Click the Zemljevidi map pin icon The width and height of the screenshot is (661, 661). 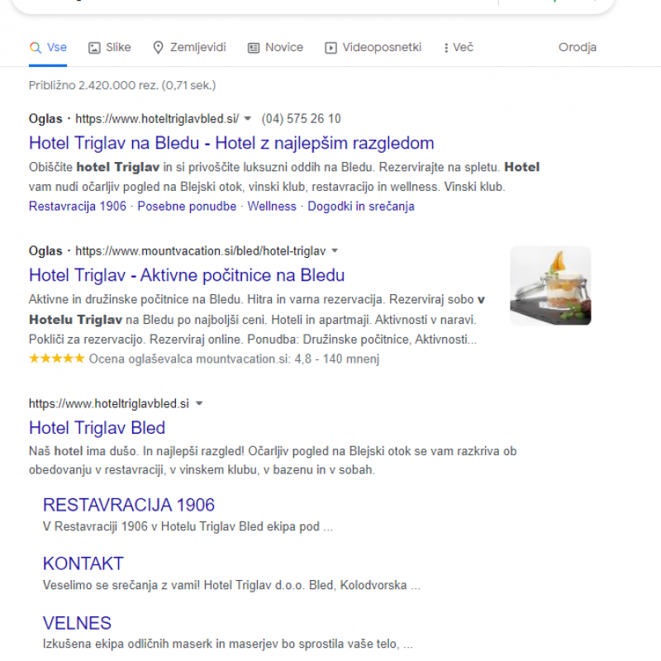click(x=158, y=48)
